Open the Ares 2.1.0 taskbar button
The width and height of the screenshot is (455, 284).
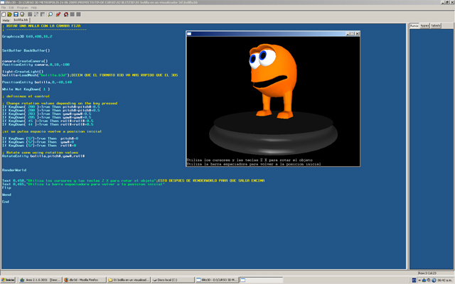[x=40, y=280]
